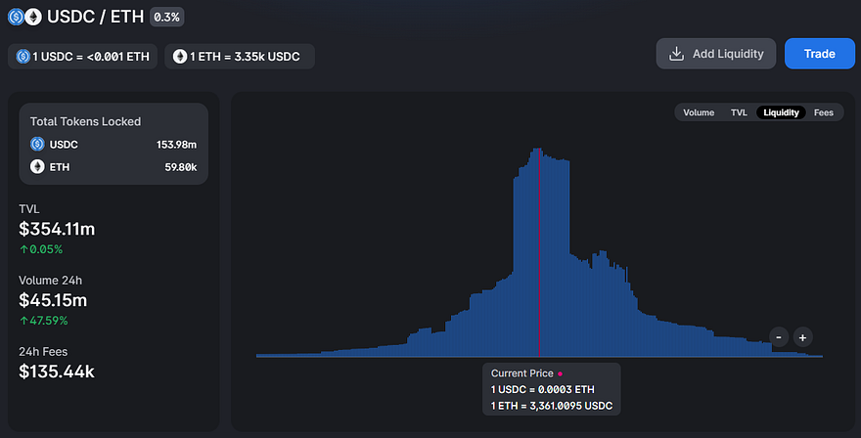
Task: Click the '1 ETH = 3.35k USDC' price chip
Action: click(x=240, y=56)
